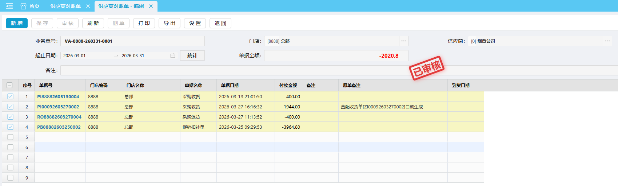Click the 导出 export button
This screenshot has height=186, width=618.
(x=170, y=23)
